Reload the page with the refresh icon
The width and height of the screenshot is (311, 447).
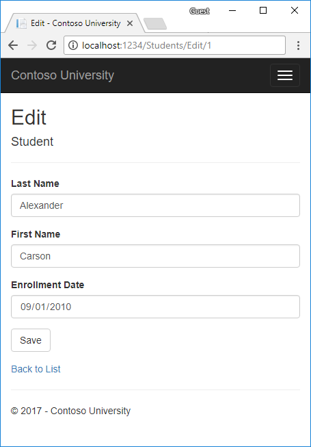[51, 45]
